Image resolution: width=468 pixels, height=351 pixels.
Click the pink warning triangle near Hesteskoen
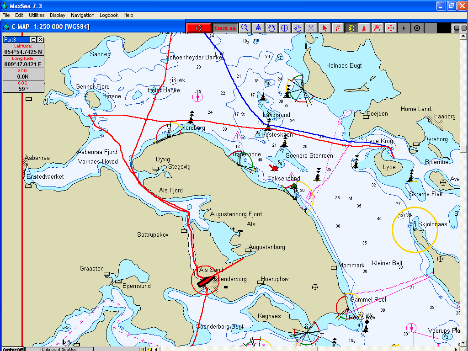tap(237, 136)
